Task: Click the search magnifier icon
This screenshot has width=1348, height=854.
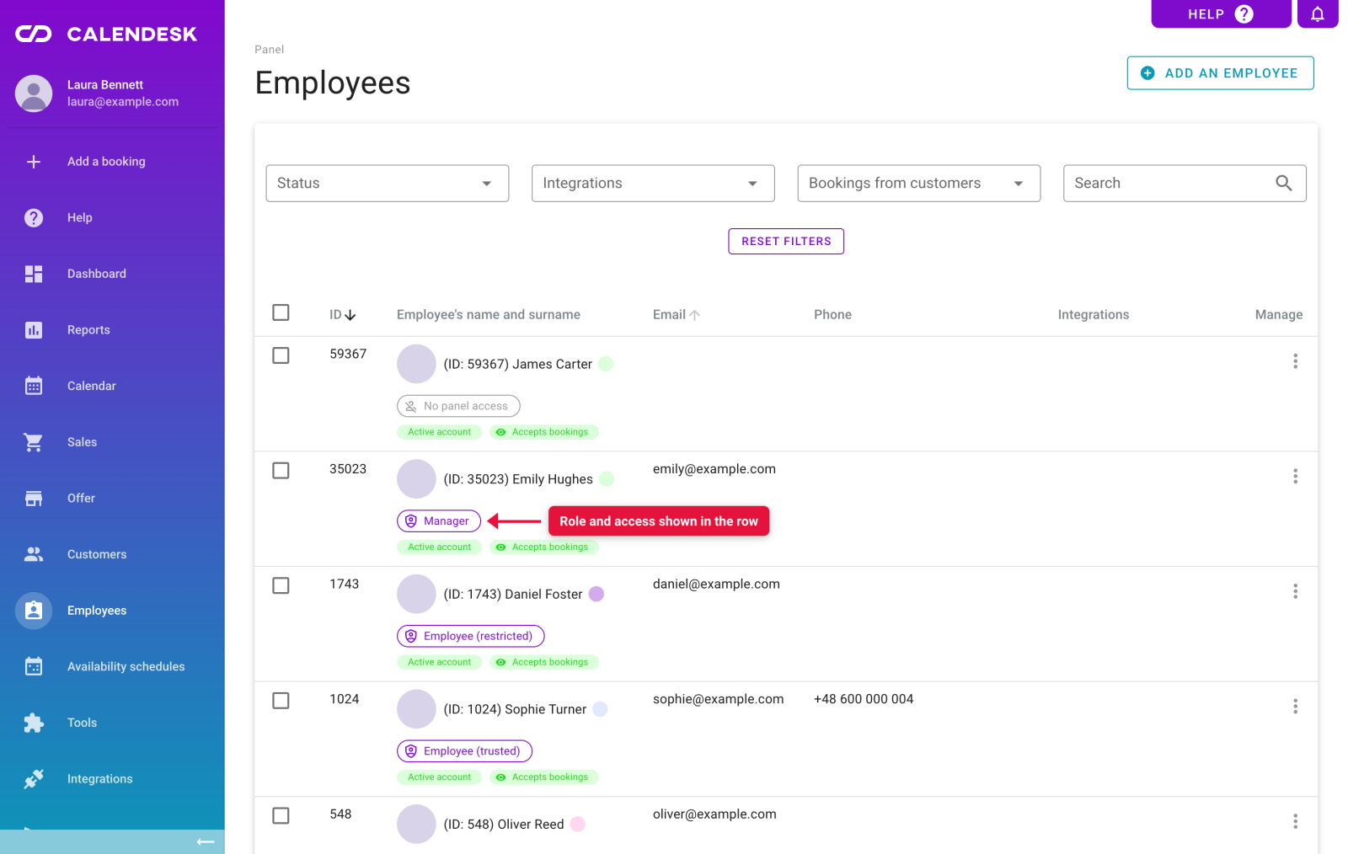Action: click(x=1283, y=183)
